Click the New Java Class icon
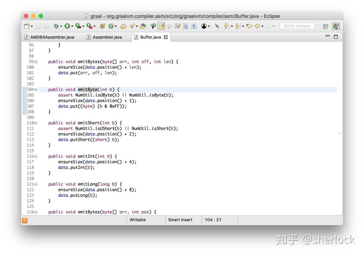Screen dimensions: 364x255 [x=111, y=26]
